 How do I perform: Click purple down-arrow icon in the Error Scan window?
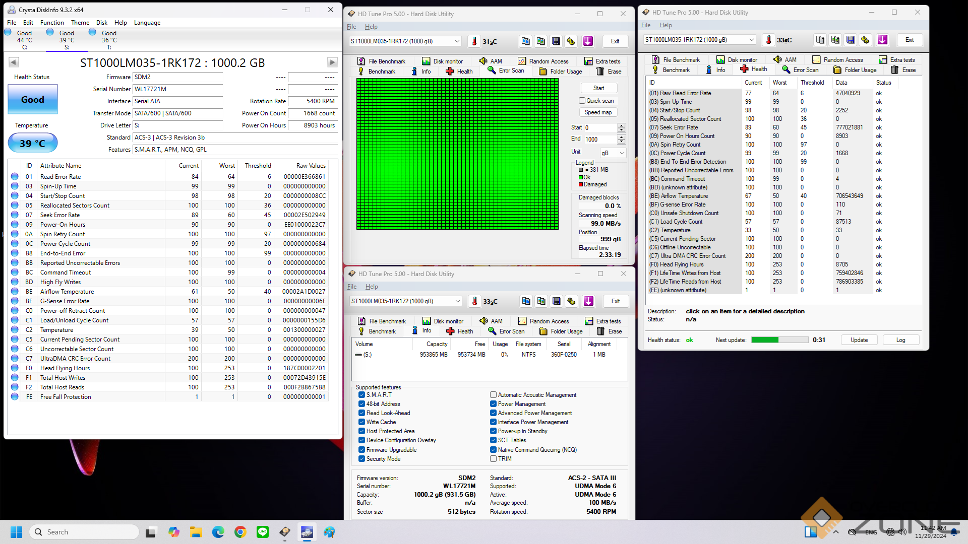point(588,41)
